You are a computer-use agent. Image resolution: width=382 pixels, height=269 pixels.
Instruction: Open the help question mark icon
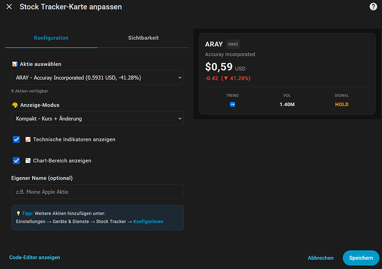(x=373, y=7)
